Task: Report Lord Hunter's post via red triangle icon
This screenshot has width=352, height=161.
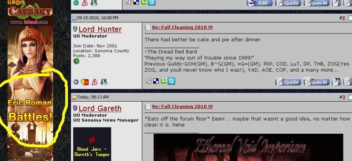Action: click(x=95, y=82)
